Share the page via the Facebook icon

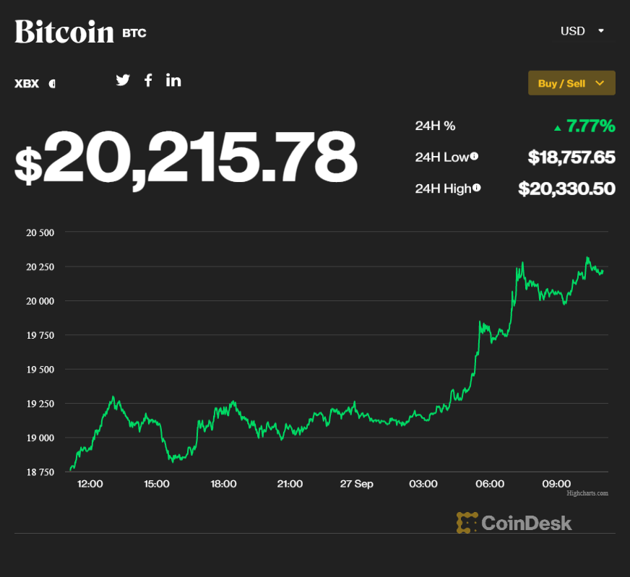[147, 79]
